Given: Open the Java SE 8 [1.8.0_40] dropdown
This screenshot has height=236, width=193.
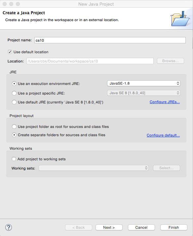Looking at the screenshot, I should [144, 93].
